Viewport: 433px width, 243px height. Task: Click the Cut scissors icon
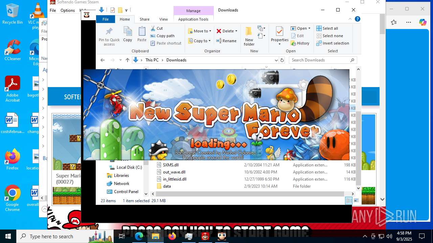point(153,28)
